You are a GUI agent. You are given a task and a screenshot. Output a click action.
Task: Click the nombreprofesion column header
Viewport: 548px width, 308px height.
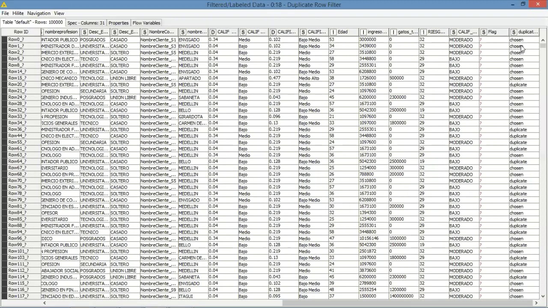[x=60, y=32]
